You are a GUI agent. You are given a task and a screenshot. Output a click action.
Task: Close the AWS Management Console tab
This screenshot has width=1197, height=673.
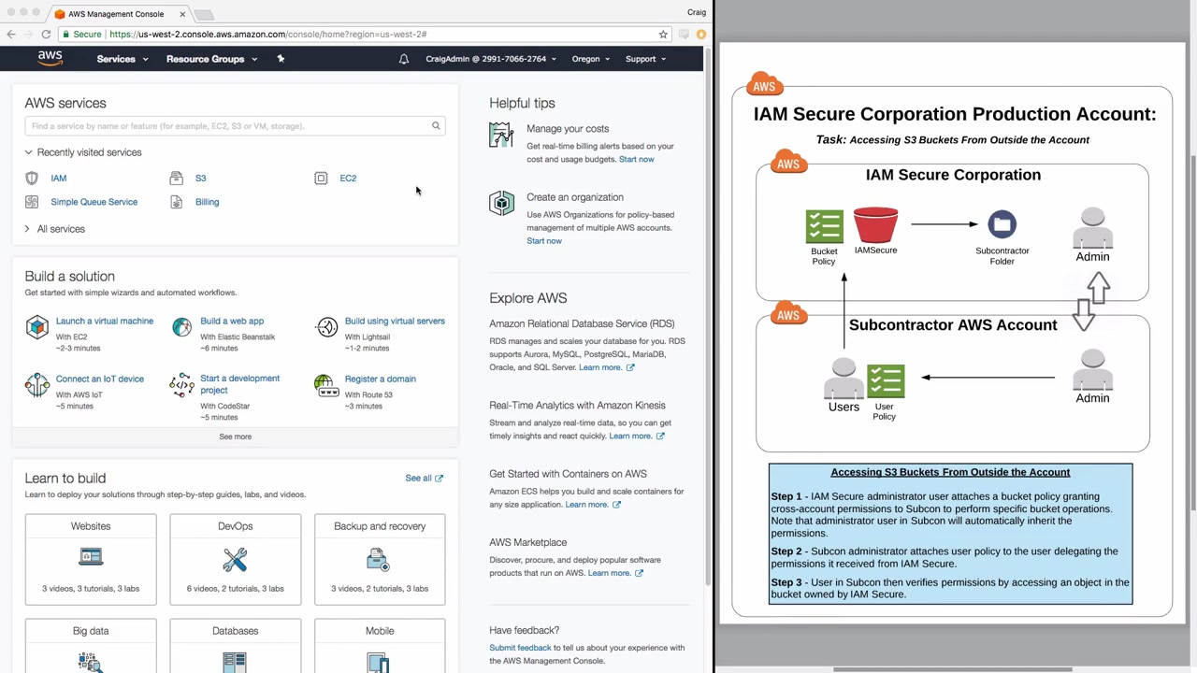(182, 14)
